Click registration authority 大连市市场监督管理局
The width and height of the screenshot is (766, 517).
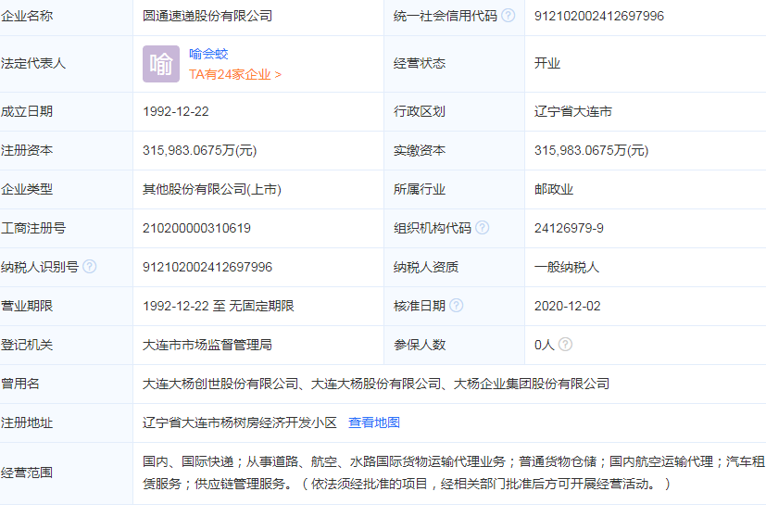pyautogui.click(x=207, y=345)
